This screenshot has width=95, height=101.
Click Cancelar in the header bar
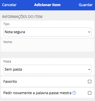pyautogui.click(x=9, y=5)
